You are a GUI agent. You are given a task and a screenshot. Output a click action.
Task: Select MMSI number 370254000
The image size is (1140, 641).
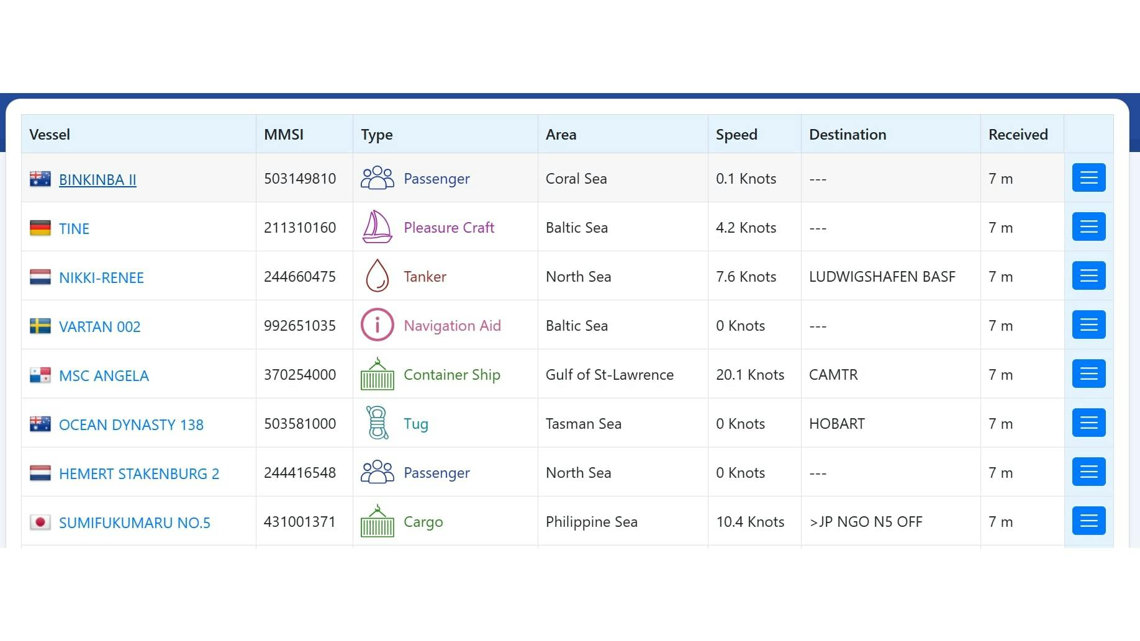coord(300,375)
